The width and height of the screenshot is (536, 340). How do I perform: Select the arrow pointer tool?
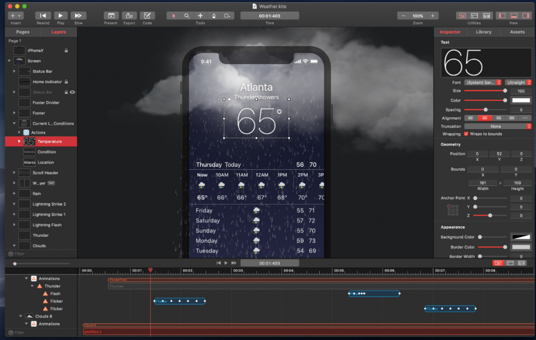173,16
